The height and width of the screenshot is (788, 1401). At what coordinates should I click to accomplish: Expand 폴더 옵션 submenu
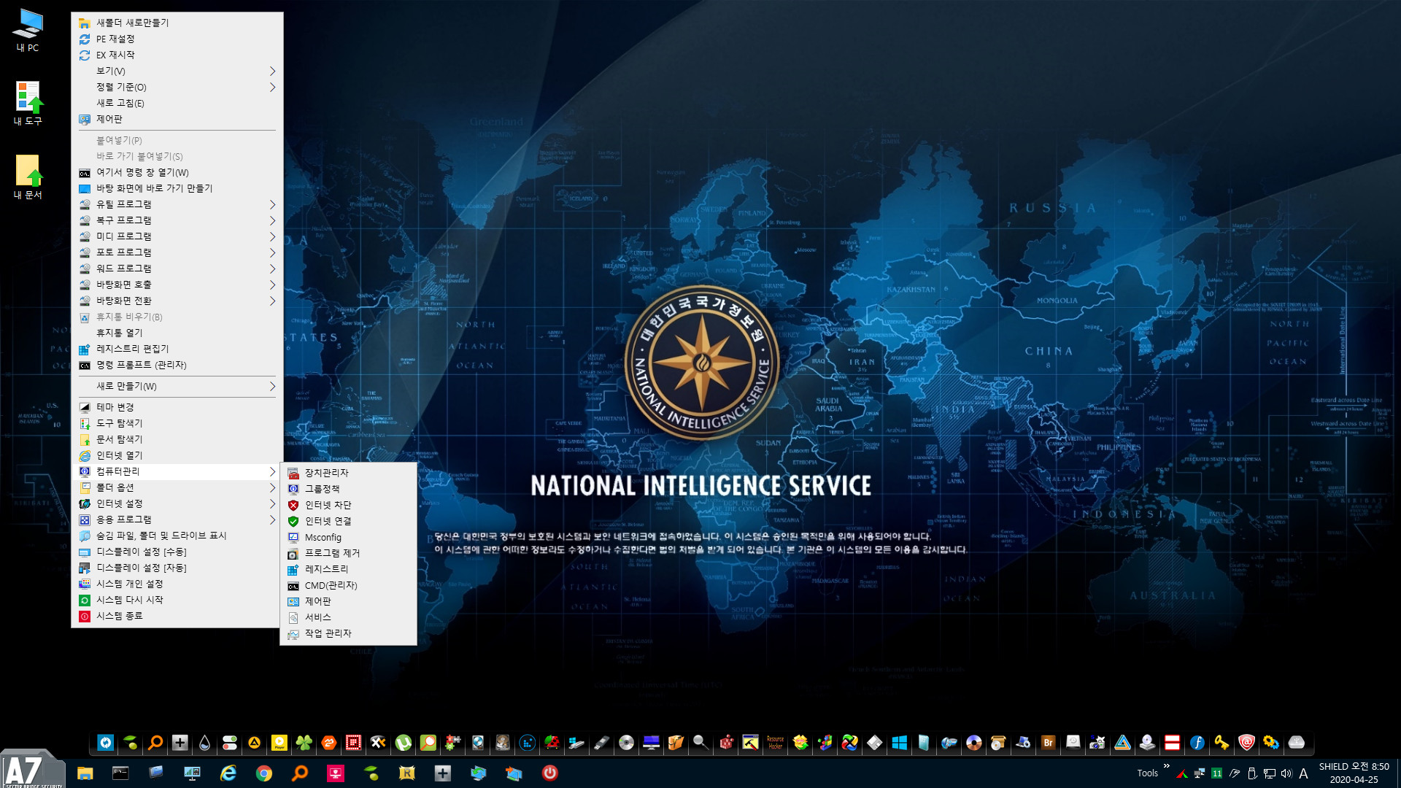tap(177, 487)
